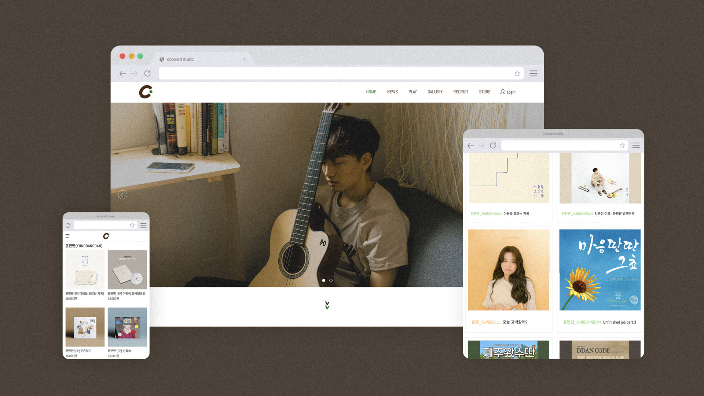Screen dimensions: 704x396
Task: Reload the page in the main browser window
Action: coord(147,73)
